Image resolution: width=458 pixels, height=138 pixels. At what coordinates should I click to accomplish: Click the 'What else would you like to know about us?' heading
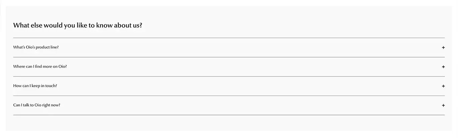pyautogui.click(x=78, y=25)
